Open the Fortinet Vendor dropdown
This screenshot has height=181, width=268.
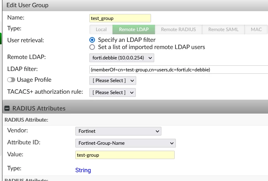point(118,131)
